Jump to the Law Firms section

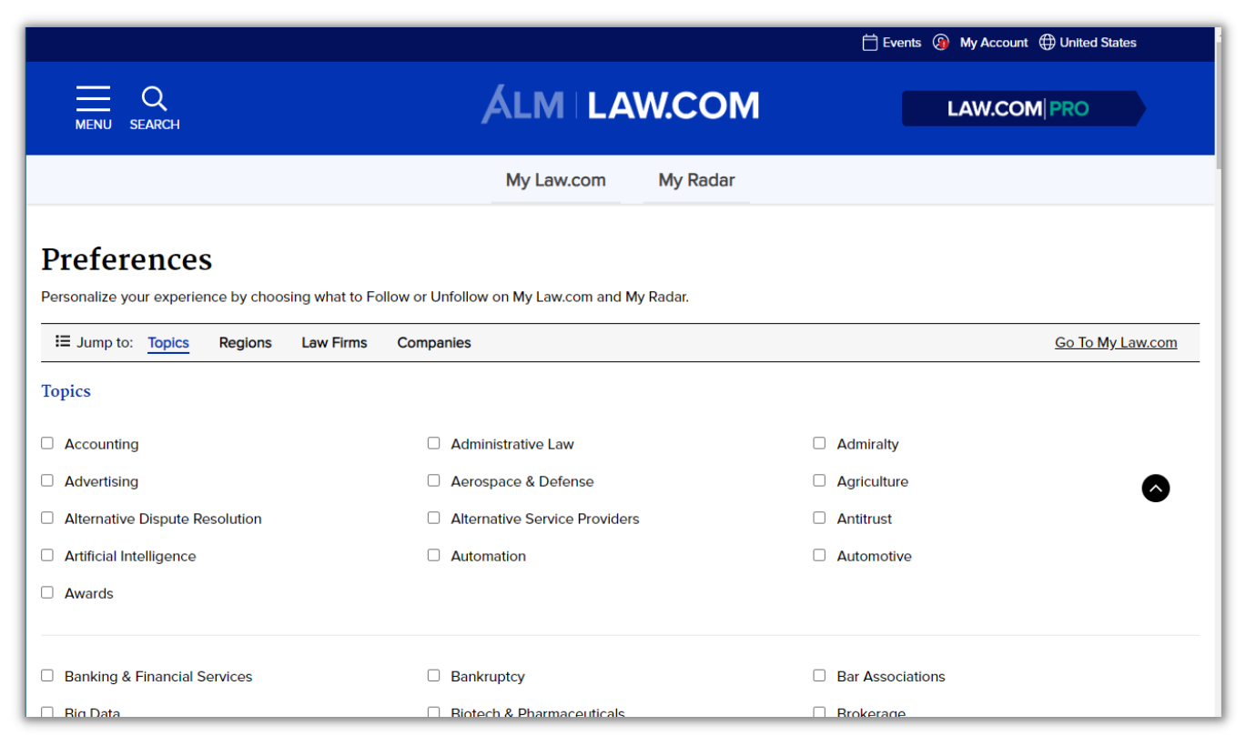point(334,343)
